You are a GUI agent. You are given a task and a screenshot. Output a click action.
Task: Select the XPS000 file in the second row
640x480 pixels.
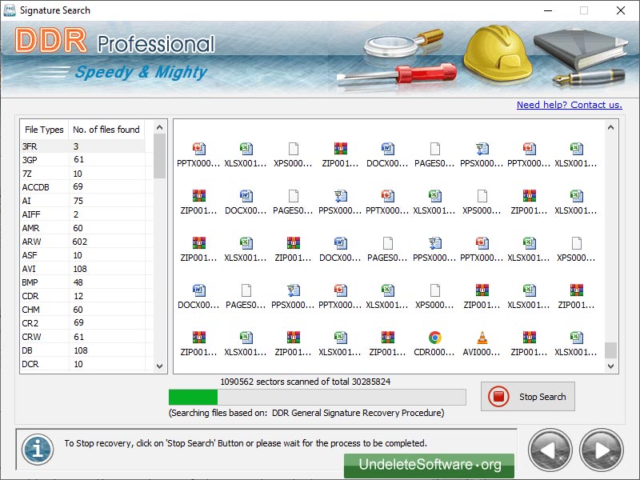(x=482, y=202)
